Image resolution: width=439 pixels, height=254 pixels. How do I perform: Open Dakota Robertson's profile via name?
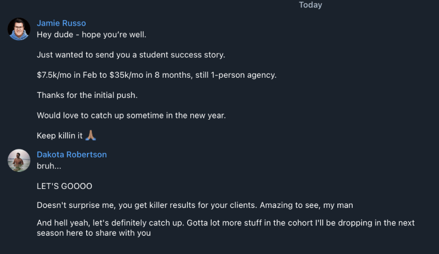tap(72, 154)
